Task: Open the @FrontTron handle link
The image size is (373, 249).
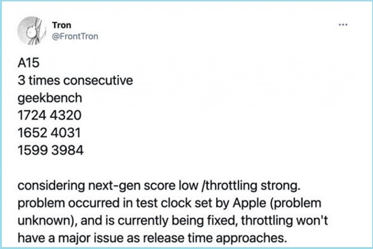Action: (x=76, y=37)
